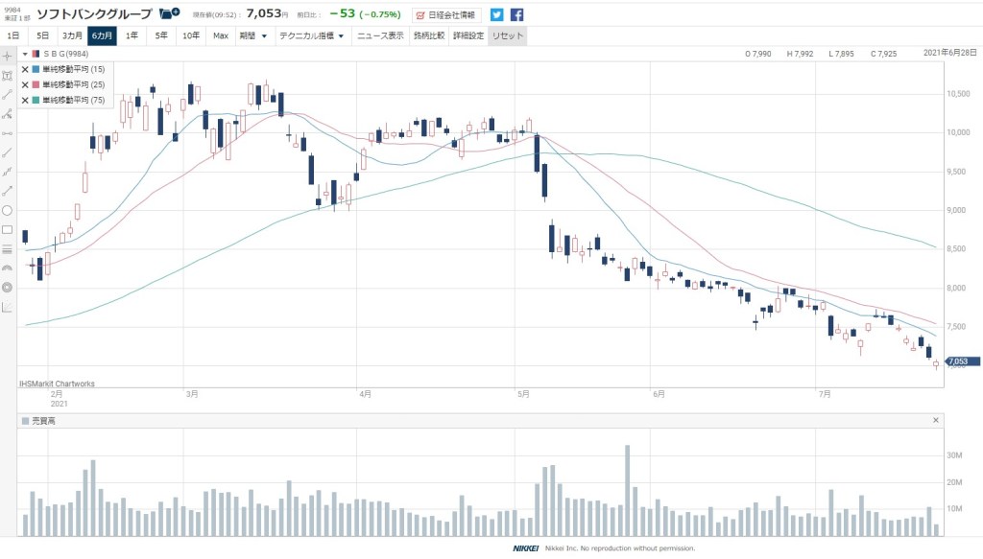This screenshot has height=559, width=983.
Task: Share chart on Twitter
Action: pyautogui.click(x=496, y=14)
